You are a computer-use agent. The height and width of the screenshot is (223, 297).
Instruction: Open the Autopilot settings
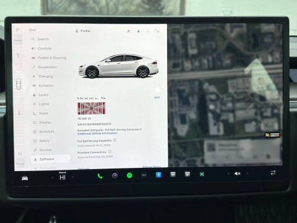pyautogui.click(x=43, y=85)
